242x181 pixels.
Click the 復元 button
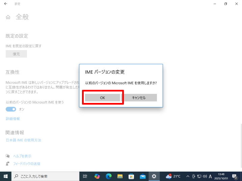(16, 54)
